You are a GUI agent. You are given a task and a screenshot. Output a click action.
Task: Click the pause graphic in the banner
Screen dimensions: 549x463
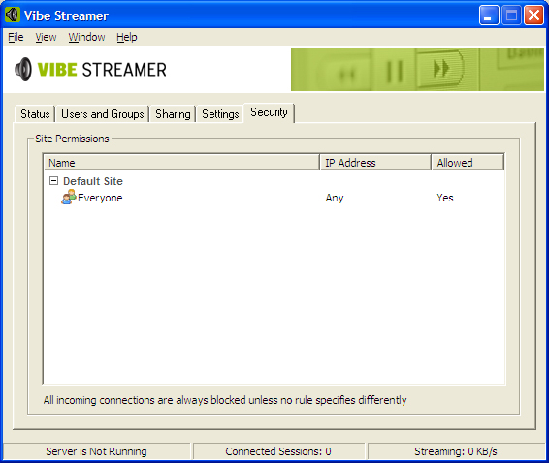(x=394, y=72)
